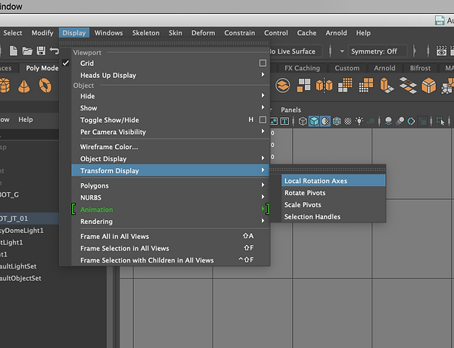
Task: Click Frame Selection in All Views
Action: [170, 248]
